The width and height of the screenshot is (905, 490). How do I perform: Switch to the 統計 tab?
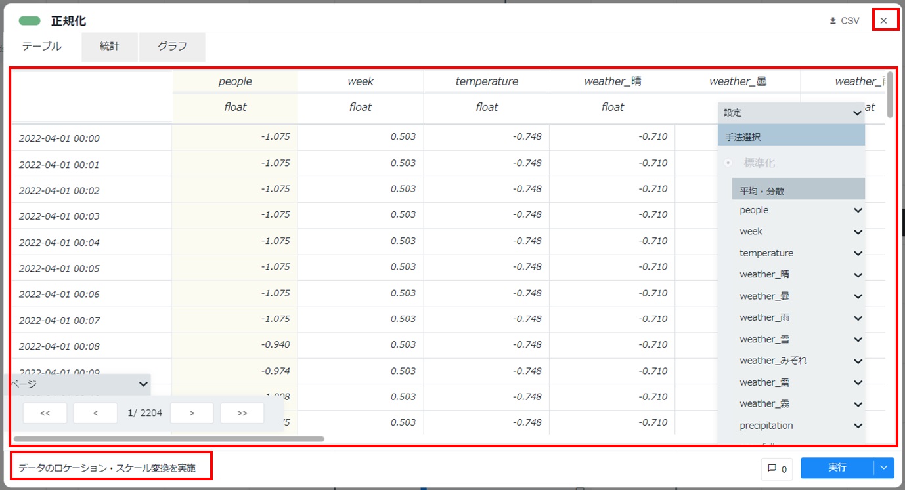point(110,47)
